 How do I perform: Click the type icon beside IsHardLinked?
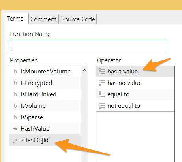(x=15, y=94)
